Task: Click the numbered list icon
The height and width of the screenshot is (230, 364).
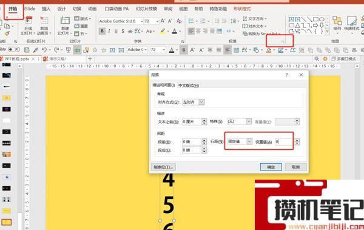Action: [203, 21]
